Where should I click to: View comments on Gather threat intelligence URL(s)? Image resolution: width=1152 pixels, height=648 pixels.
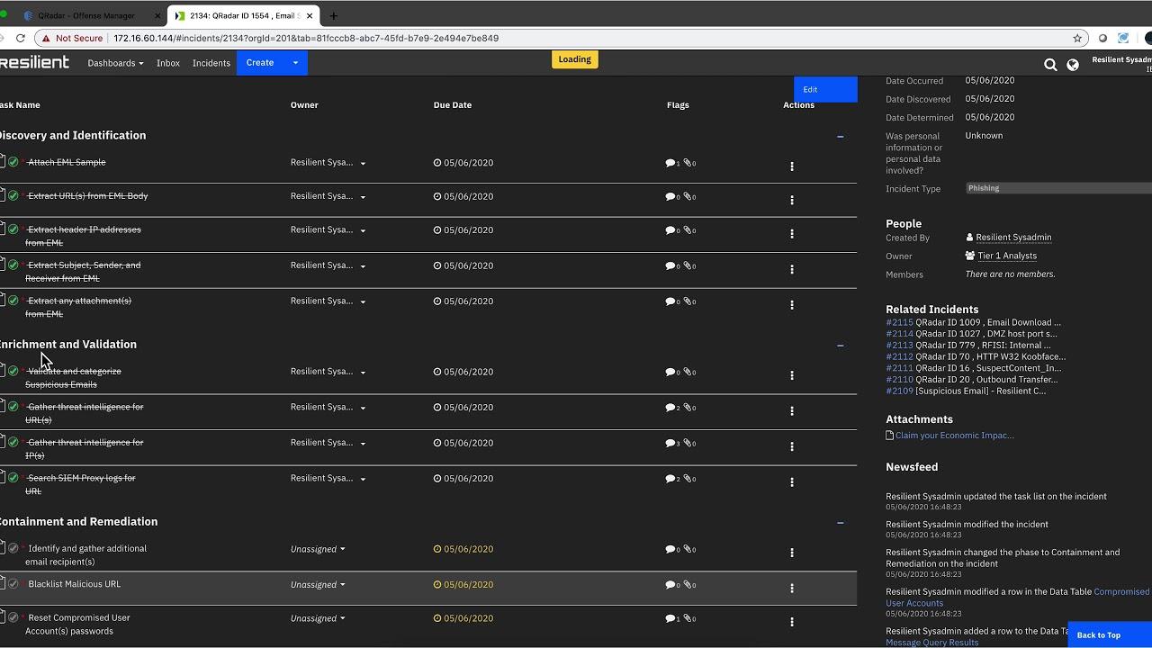click(x=672, y=408)
